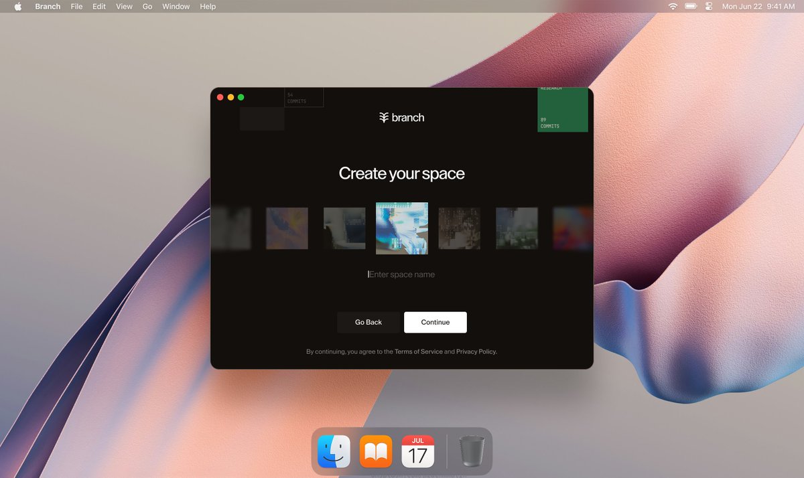Choose the blue-orange painted cover thumbnail
The height and width of the screenshot is (478, 804).
(287, 228)
